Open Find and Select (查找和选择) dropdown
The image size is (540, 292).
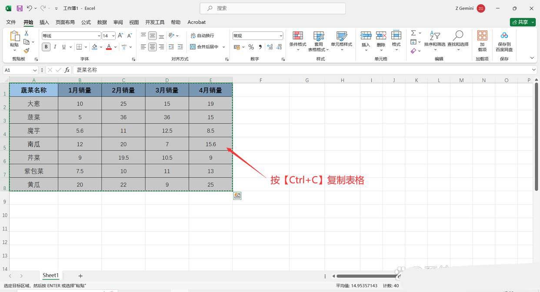point(458,41)
